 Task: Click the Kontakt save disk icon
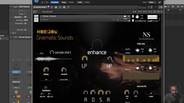[56, 7]
